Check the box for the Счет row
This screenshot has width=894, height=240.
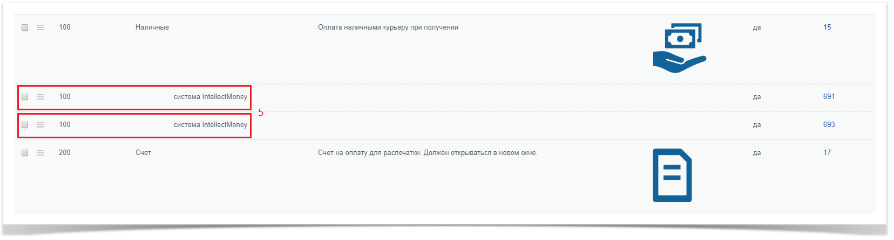click(25, 153)
